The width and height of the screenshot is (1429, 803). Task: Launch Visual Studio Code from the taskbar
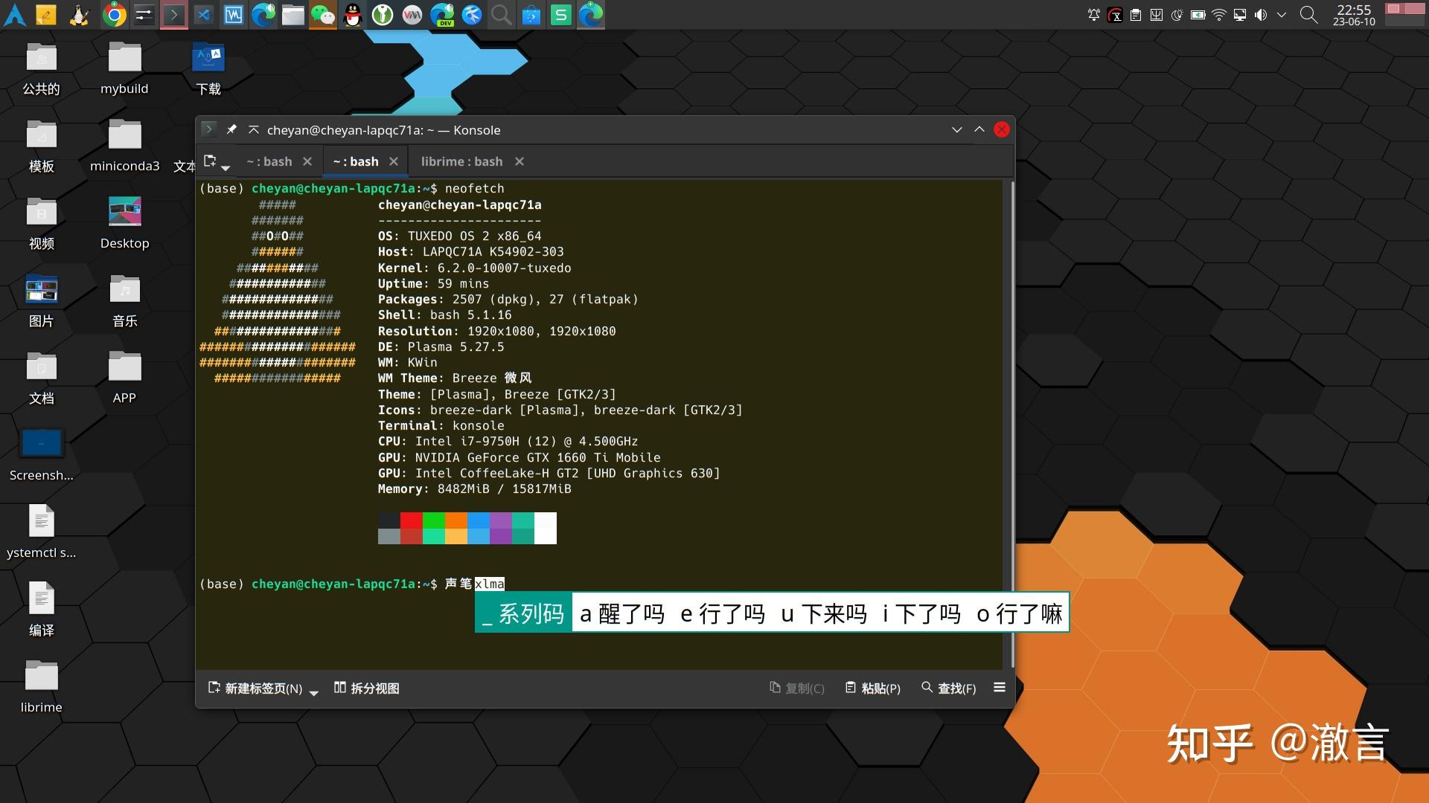[x=203, y=14]
